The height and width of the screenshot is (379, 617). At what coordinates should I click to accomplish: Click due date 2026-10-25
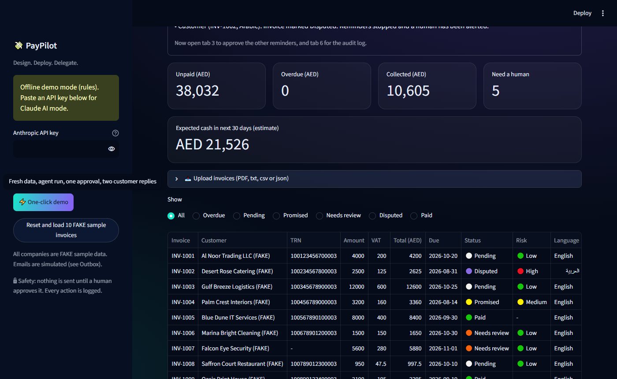point(443,286)
